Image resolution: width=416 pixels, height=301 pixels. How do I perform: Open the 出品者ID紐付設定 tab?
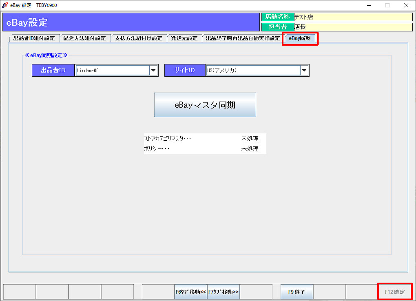[x=34, y=38]
